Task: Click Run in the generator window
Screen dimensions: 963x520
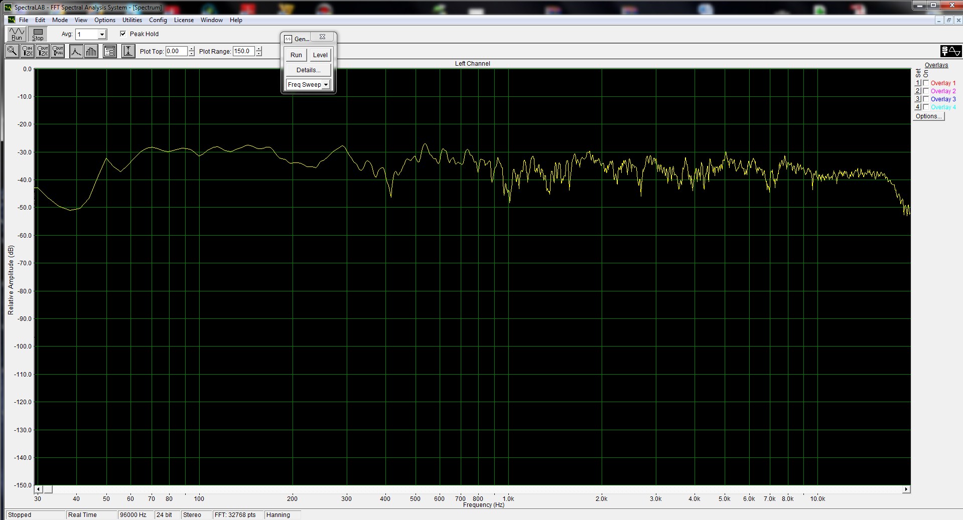Action: (296, 55)
